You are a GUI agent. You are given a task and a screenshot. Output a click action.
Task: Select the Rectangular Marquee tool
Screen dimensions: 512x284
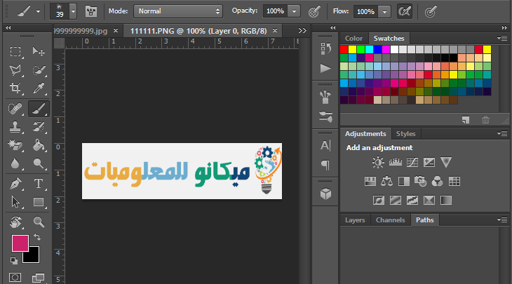(15, 52)
